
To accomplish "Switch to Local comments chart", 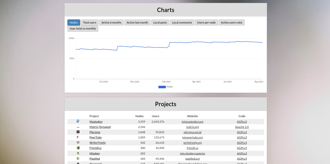I will (182, 23).
